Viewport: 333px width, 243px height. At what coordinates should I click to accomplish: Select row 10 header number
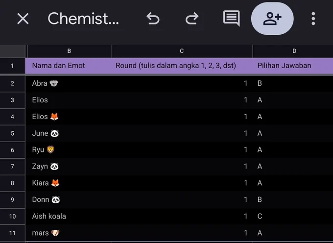[x=12, y=216]
